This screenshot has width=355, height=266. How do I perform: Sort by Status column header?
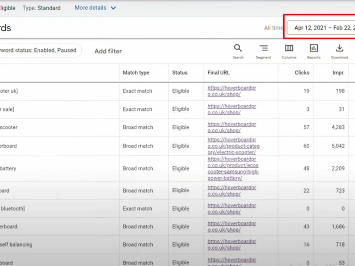pyautogui.click(x=180, y=73)
